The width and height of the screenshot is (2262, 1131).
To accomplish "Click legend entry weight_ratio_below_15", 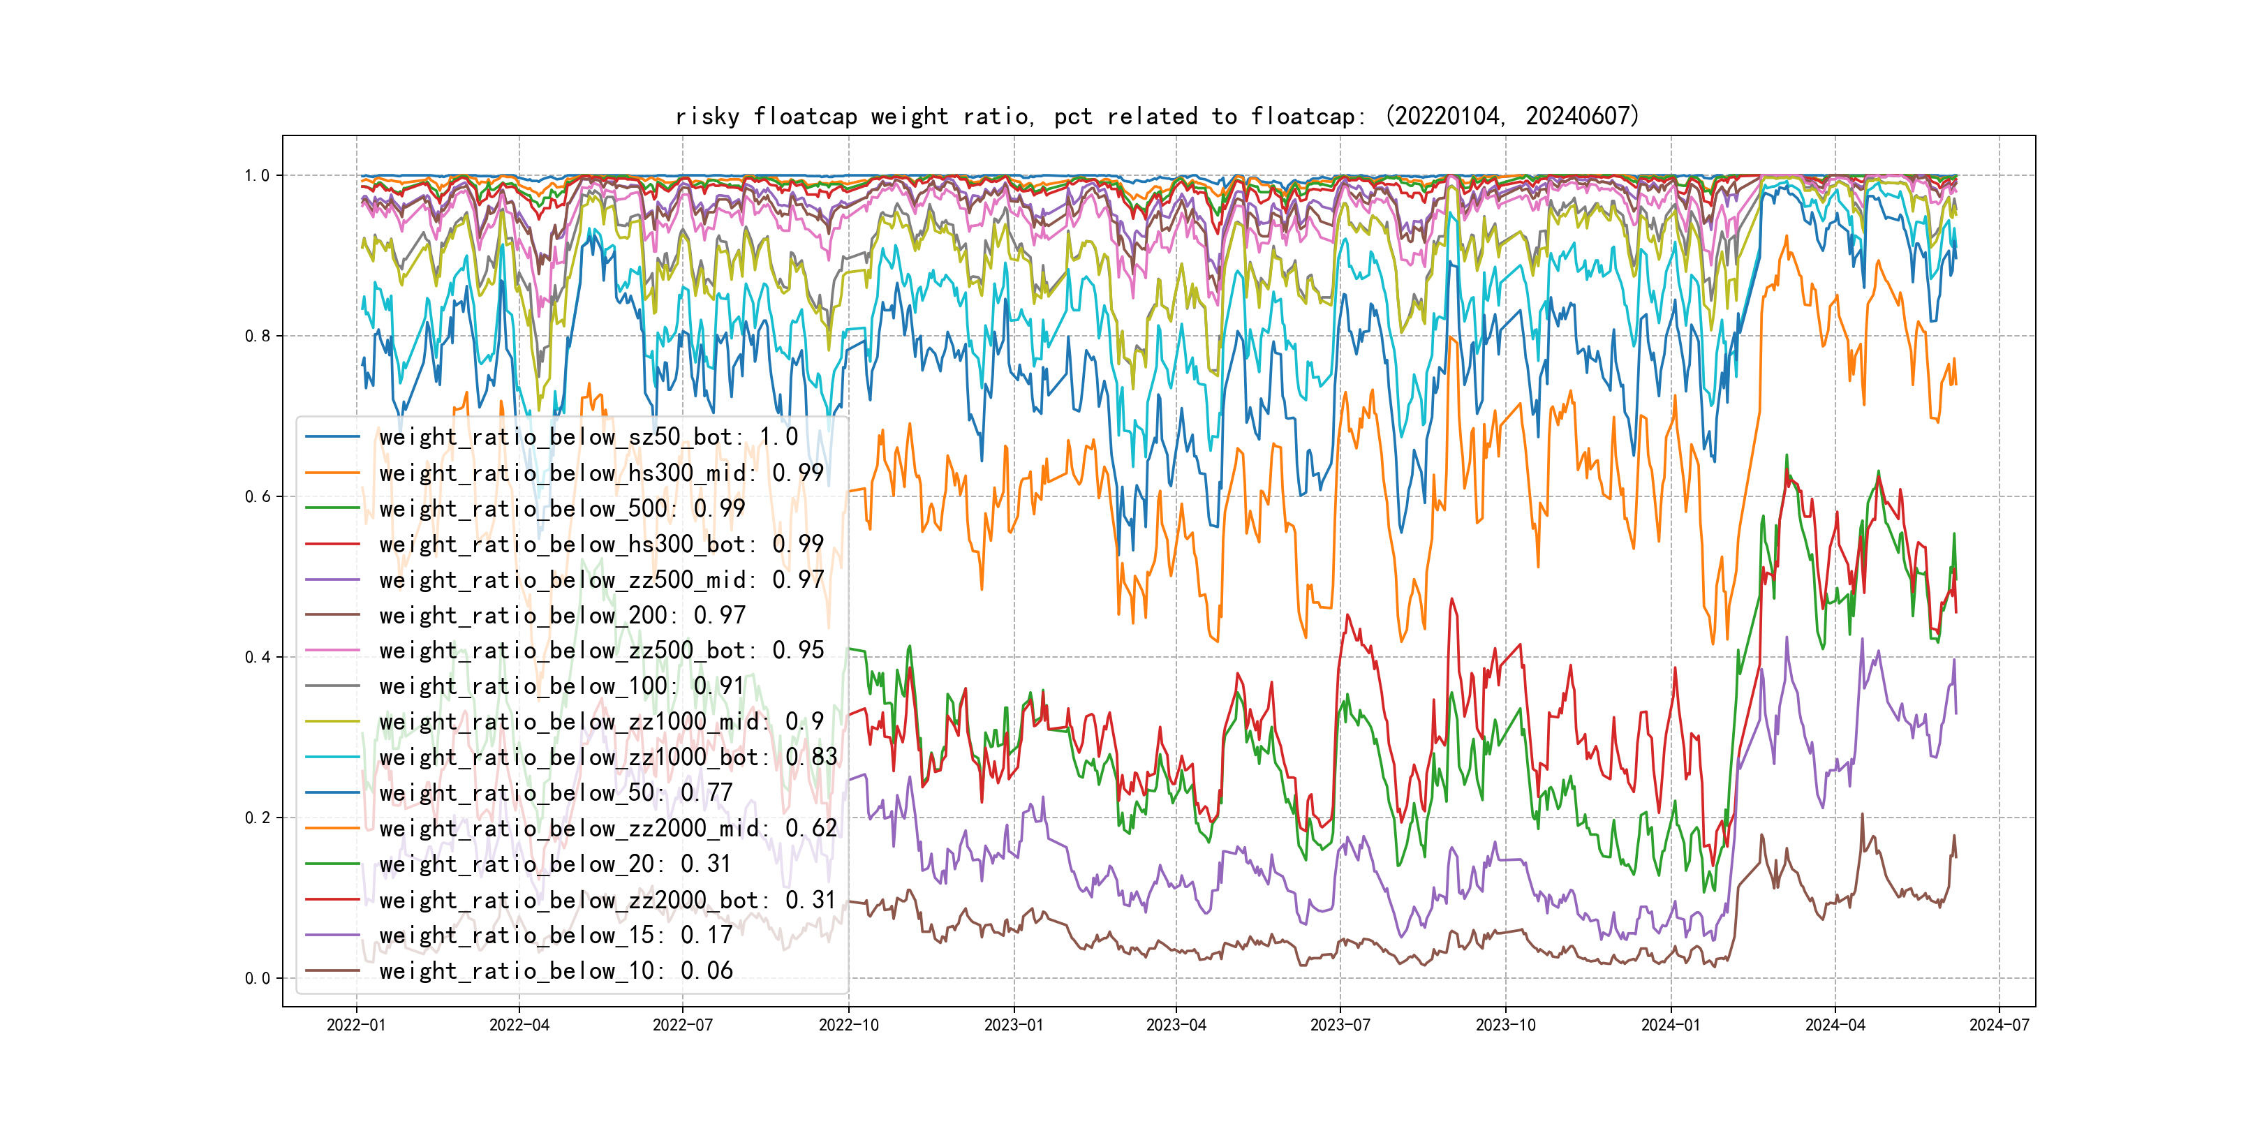I will (x=555, y=936).
